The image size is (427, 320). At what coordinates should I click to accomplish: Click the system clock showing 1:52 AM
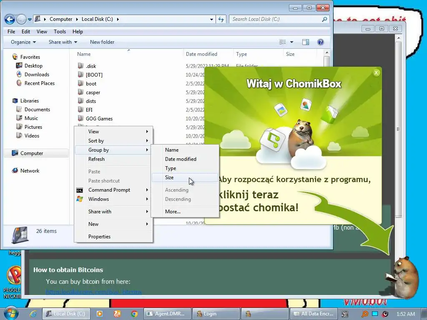tap(406, 314)
